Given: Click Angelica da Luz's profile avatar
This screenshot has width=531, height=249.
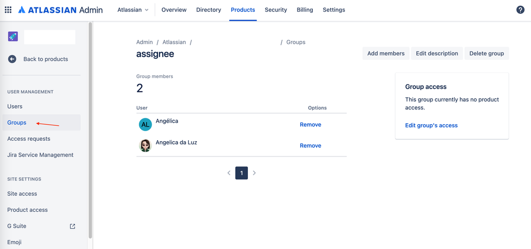Looking at the screenshot, I should pos(145,145).
